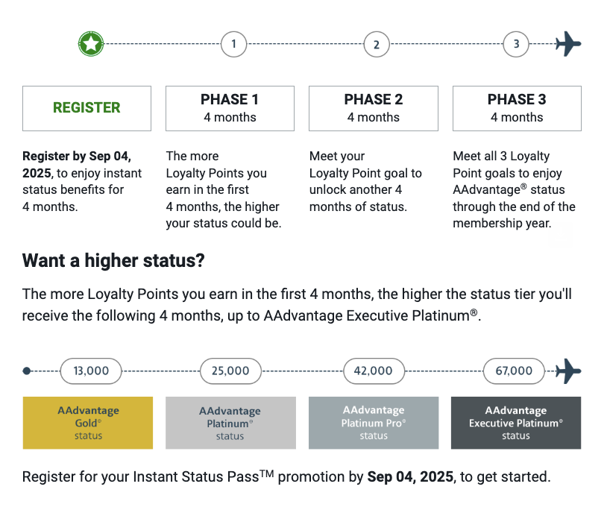
Task: Select the 25,000 points marker
Action: [230, 371]
